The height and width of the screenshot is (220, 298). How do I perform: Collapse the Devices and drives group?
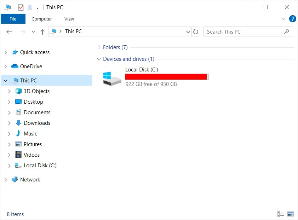tap(99, 59)
